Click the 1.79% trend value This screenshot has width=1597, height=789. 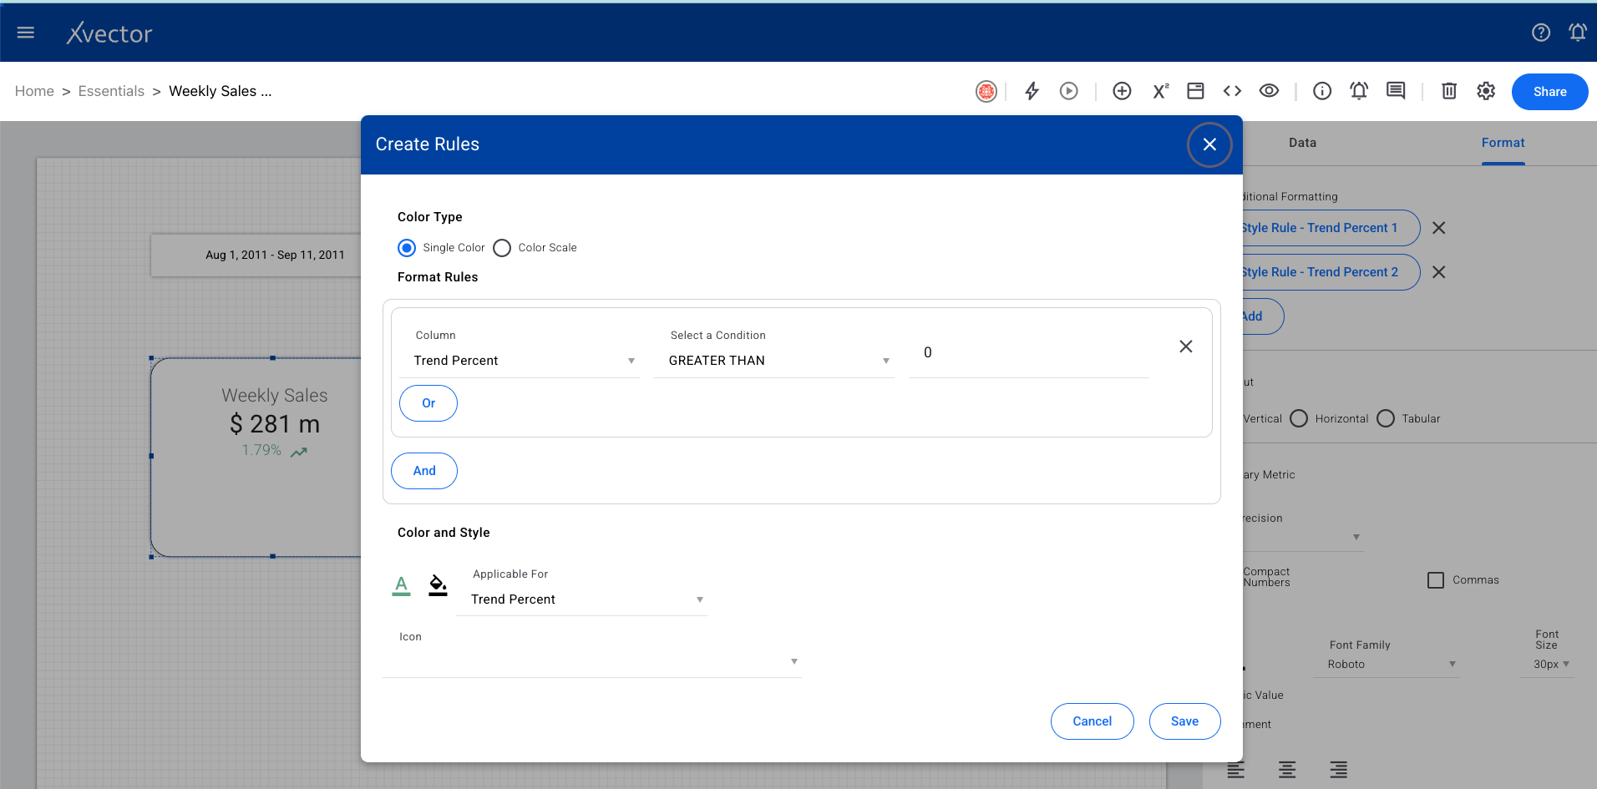pos(261,450)
